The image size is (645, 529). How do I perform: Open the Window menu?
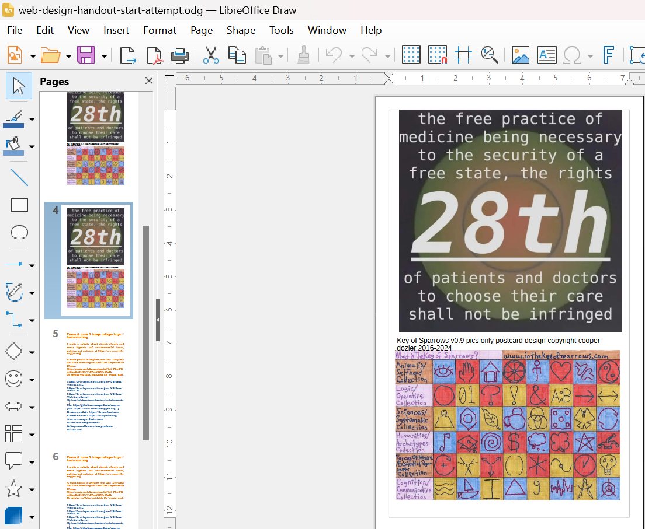tap(327, 30)
